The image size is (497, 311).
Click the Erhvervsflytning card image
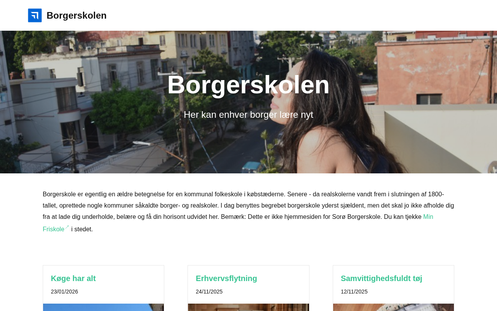pyautogui.click(x=248, y=308)
